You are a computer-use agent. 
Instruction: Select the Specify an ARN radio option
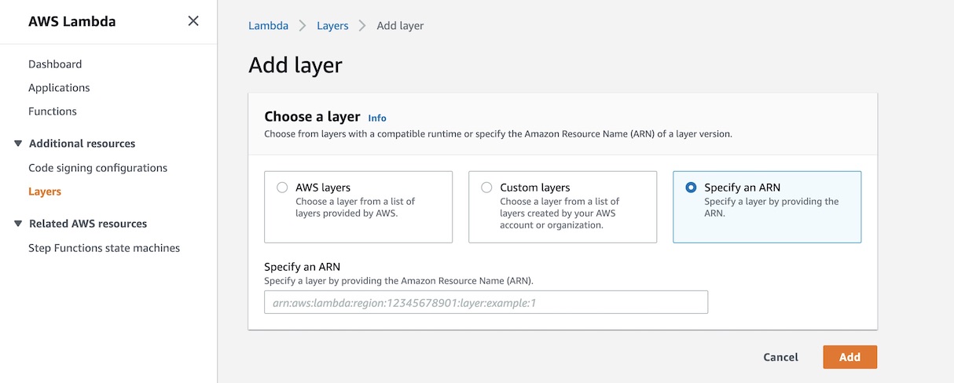tap(691, 188)
